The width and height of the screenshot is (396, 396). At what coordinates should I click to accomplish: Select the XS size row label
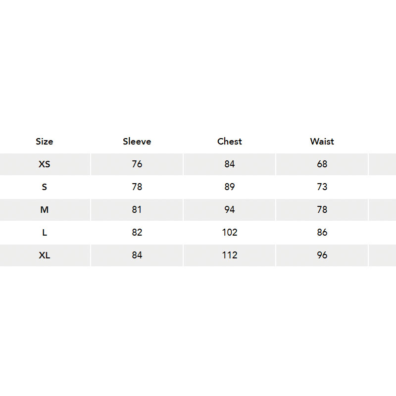45,164
